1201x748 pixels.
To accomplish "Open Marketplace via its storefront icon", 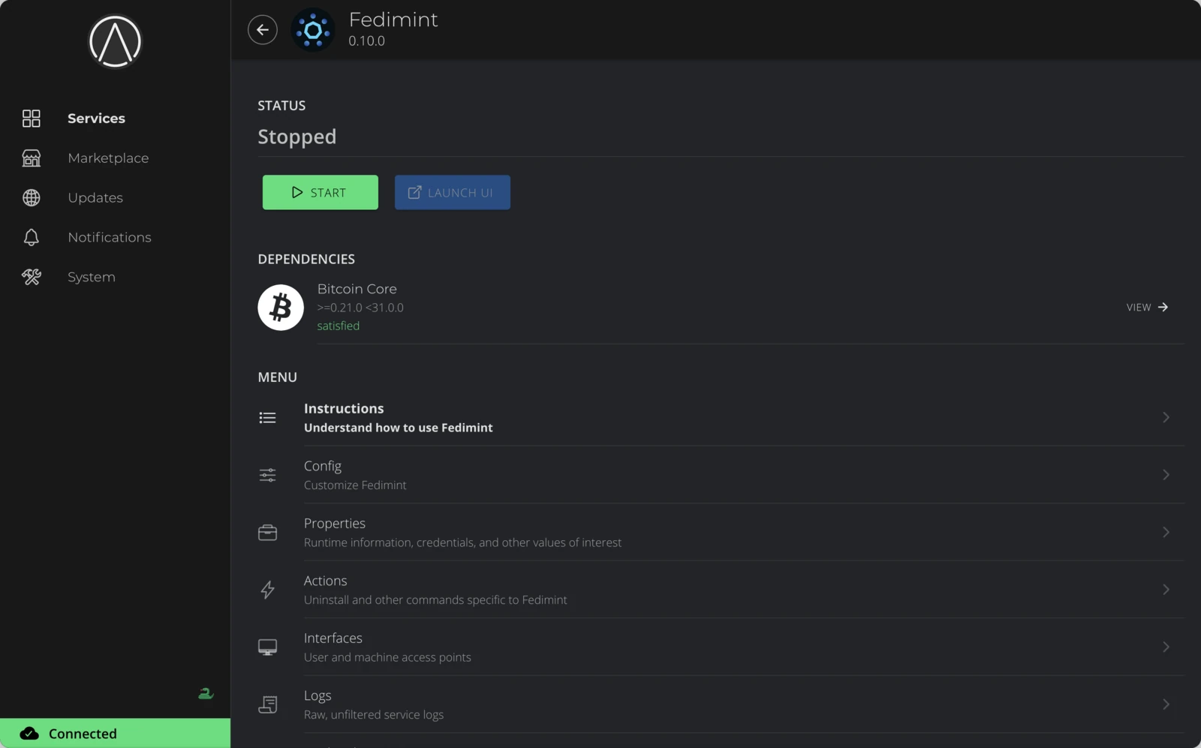I will (x=31, y=158).
